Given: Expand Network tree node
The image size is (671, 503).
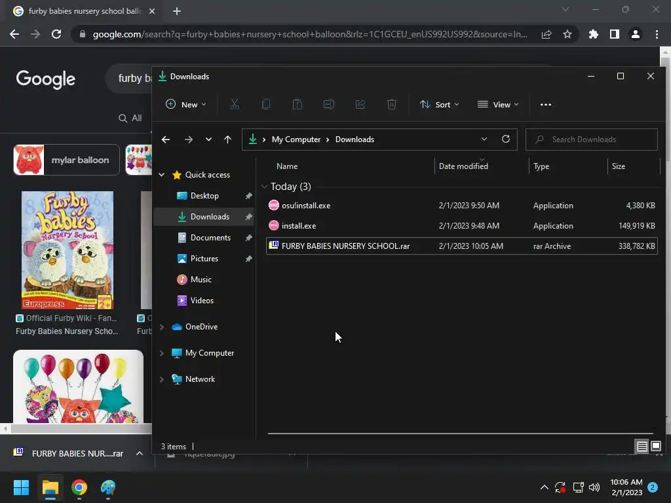Looking at the screenshot, I should click(x=162, y=379).
